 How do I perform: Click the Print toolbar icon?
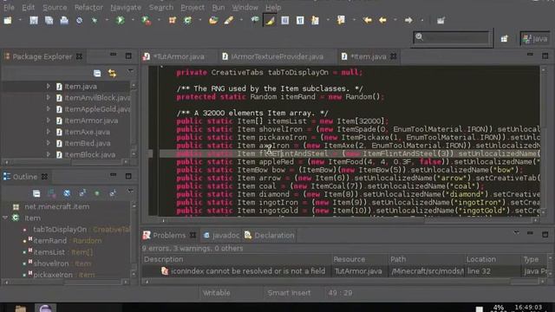64,20
